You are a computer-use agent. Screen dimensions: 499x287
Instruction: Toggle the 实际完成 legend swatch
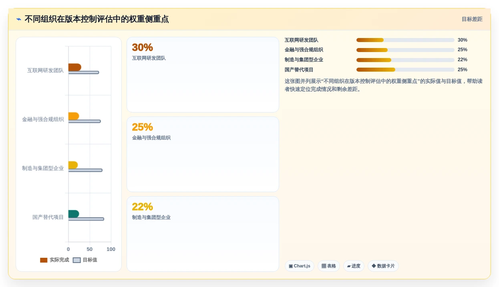[44, 260]
